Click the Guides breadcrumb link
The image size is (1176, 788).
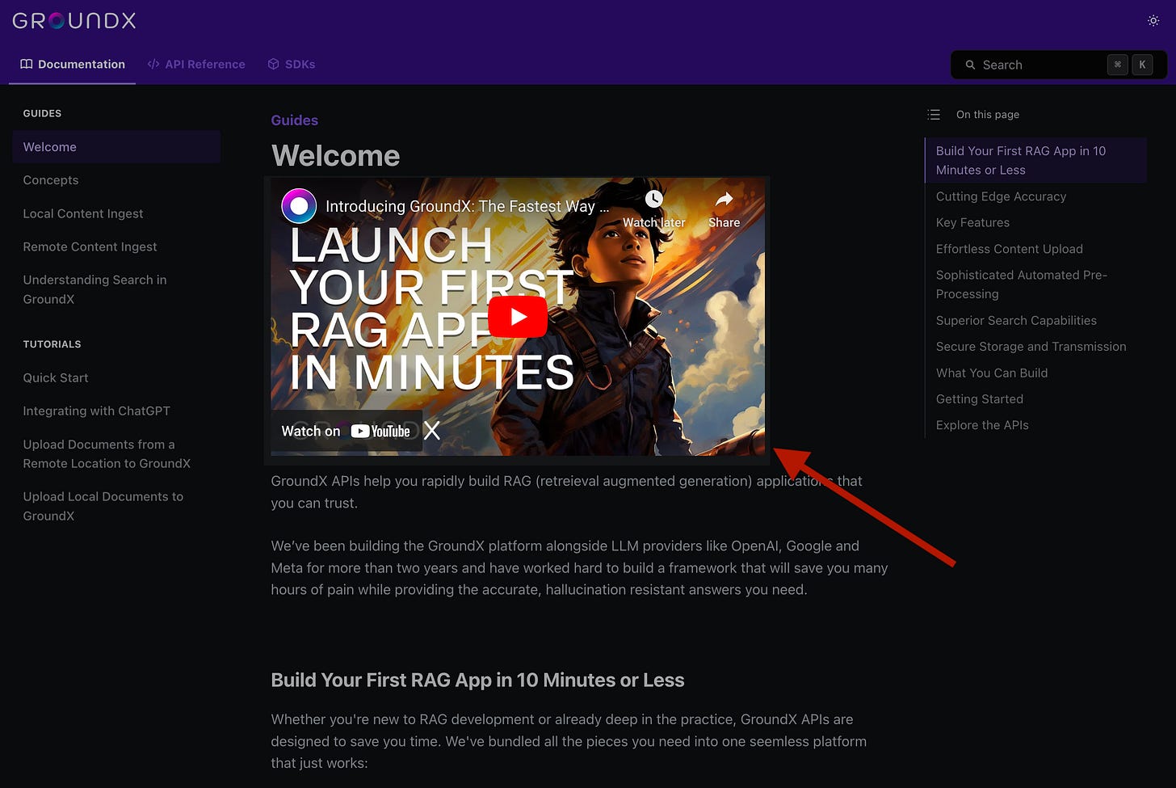pos(294,120)
